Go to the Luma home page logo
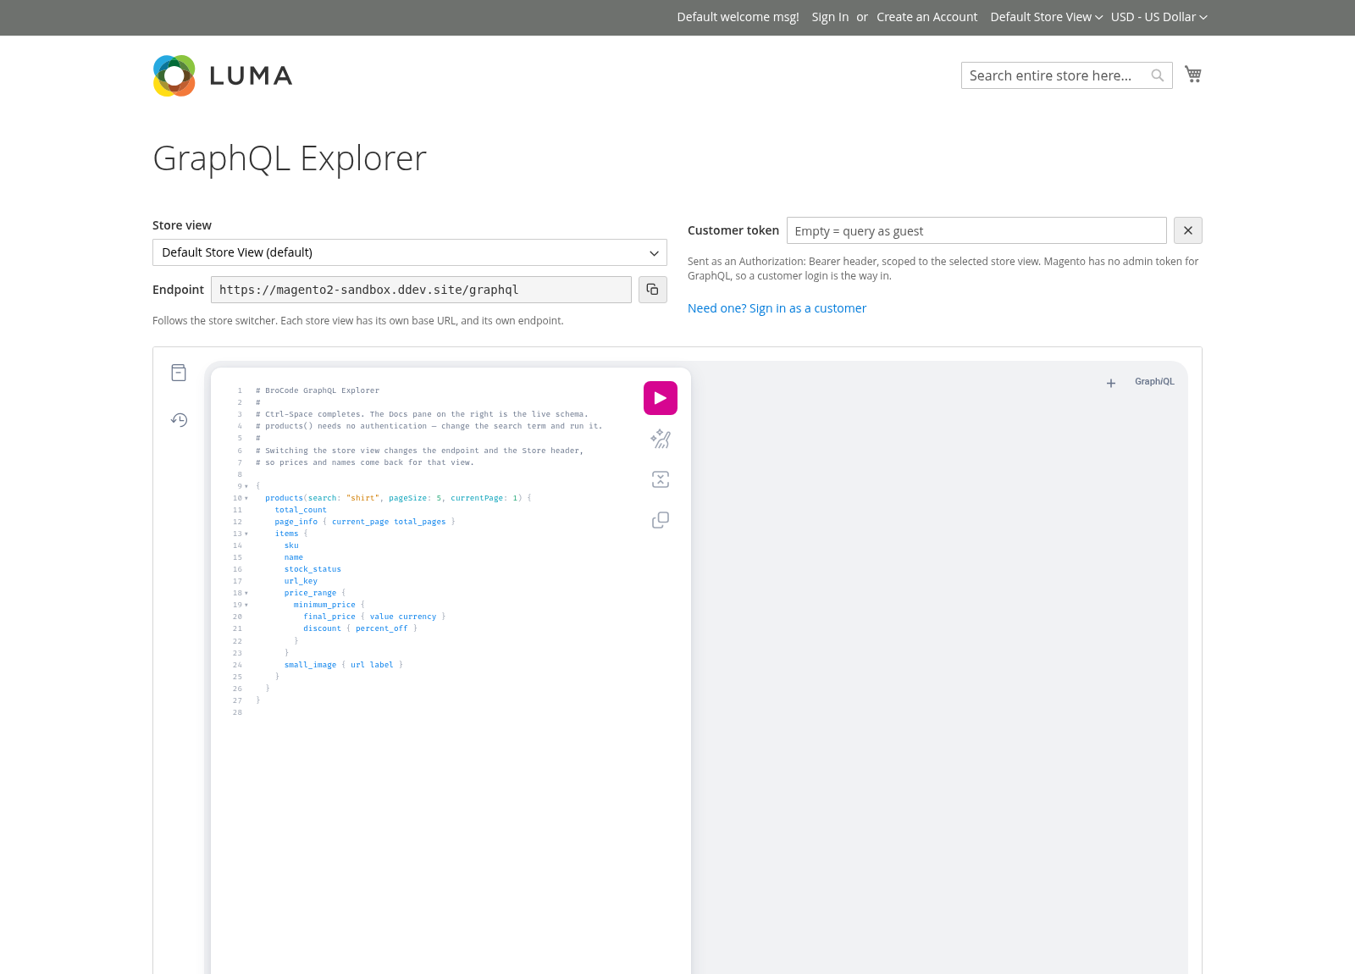The height and width of the screenshot is (974, 1355). coord(223,75)
